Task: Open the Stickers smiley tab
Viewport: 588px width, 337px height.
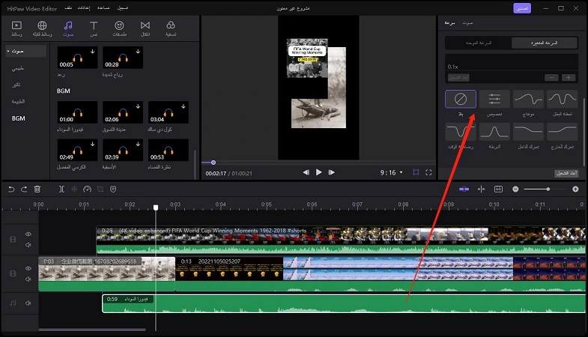Action: 119,25
